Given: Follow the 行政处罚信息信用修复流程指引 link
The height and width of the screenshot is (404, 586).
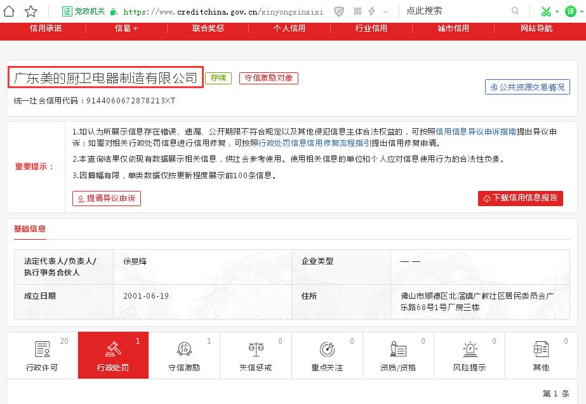Looking at the screenshot, I should point(314,143).
